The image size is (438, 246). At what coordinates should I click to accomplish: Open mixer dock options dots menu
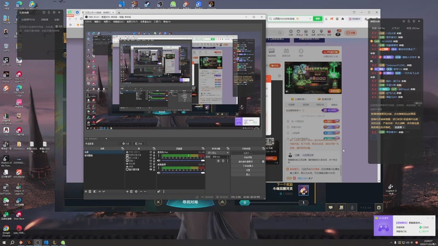click(164, 192)
